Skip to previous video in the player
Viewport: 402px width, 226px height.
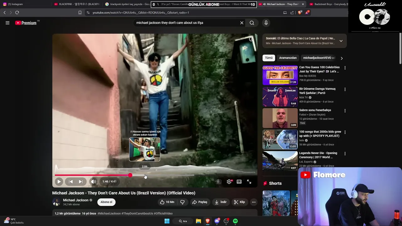click(x=71, y=181)
